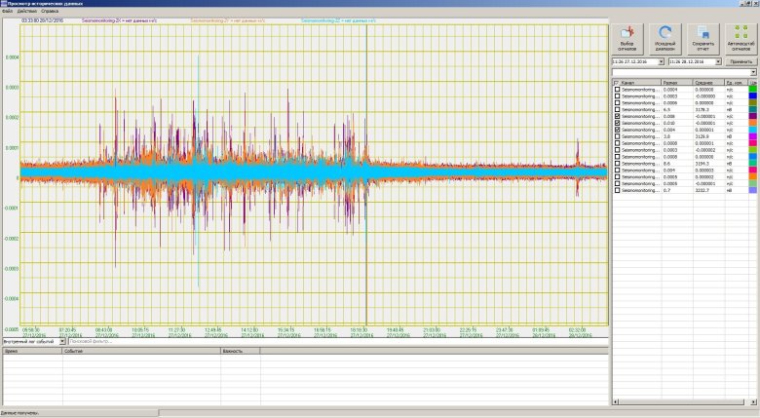Autoscale the signals (Автомасштаб сигналов)
Viewport: 760px width, 418px height.
(x=740, y=39)
